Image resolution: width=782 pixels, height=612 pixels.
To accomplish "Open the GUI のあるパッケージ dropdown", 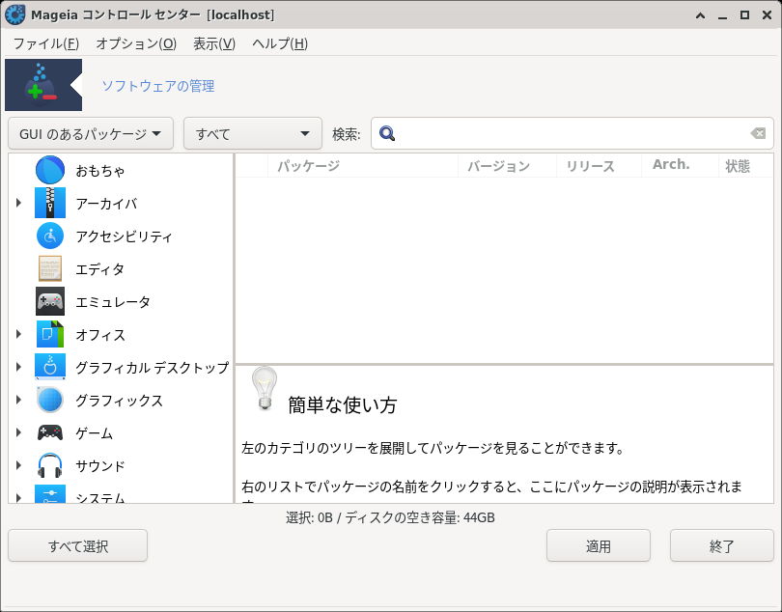I will pyautogui.click(x=91, y=133).
